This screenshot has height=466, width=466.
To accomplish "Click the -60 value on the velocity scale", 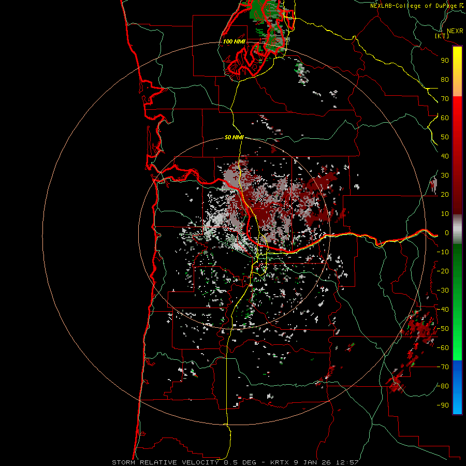I will pos(443,348).
